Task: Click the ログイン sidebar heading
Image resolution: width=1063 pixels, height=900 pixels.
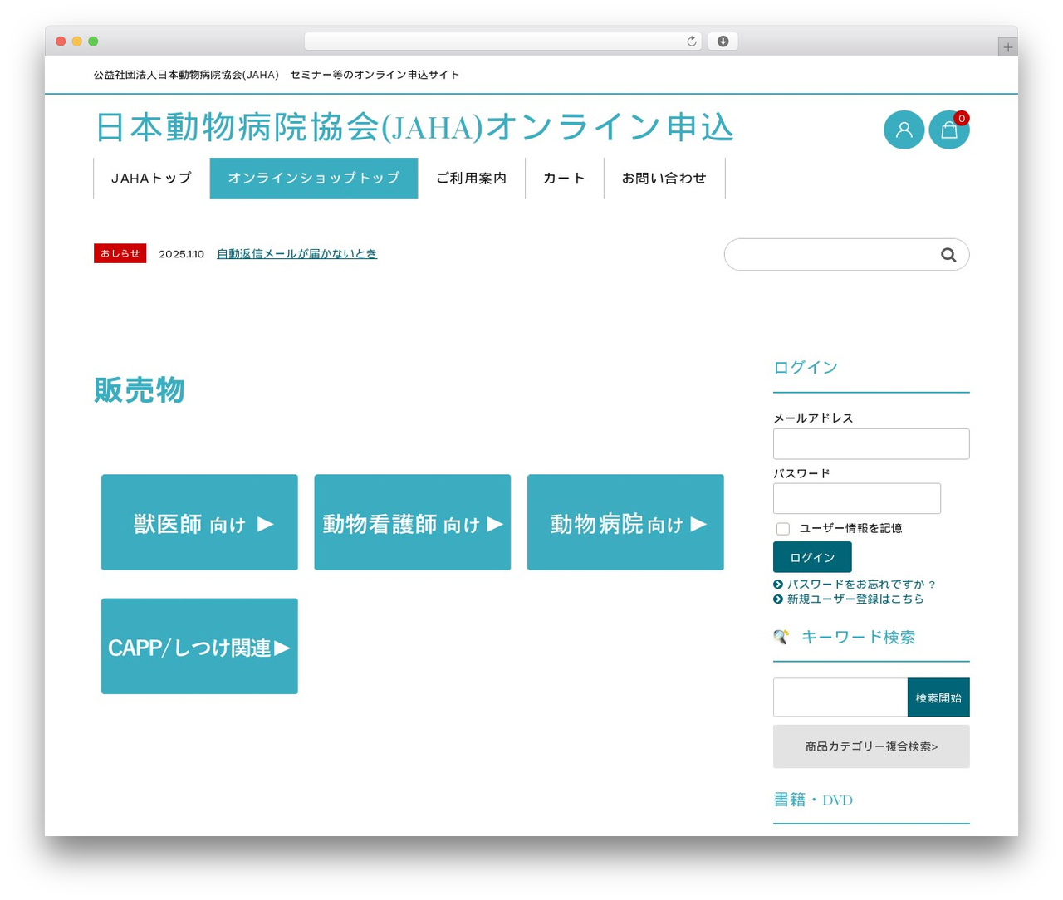Action: (x=806, y=367)
